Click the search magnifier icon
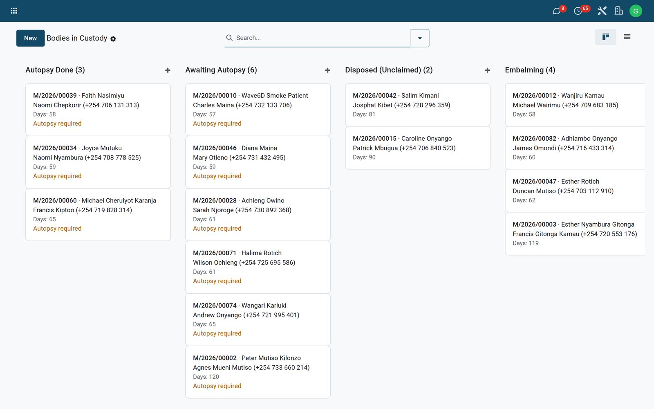 [229, 38]
